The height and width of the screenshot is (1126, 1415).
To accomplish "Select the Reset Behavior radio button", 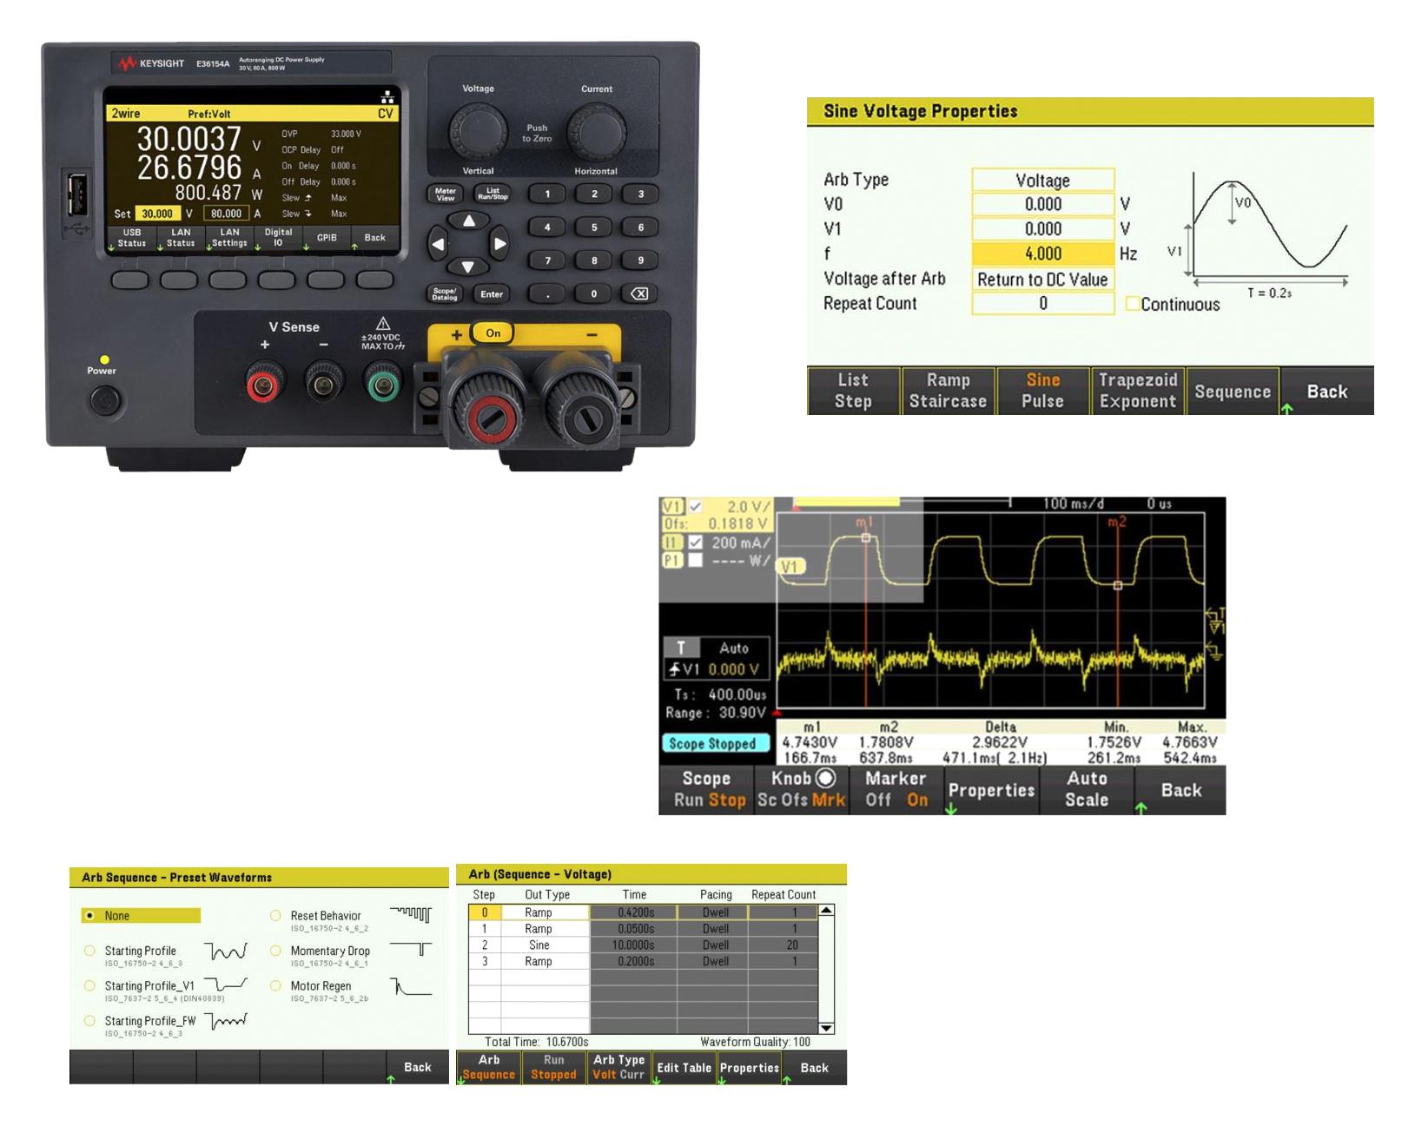I will (275, 915).
